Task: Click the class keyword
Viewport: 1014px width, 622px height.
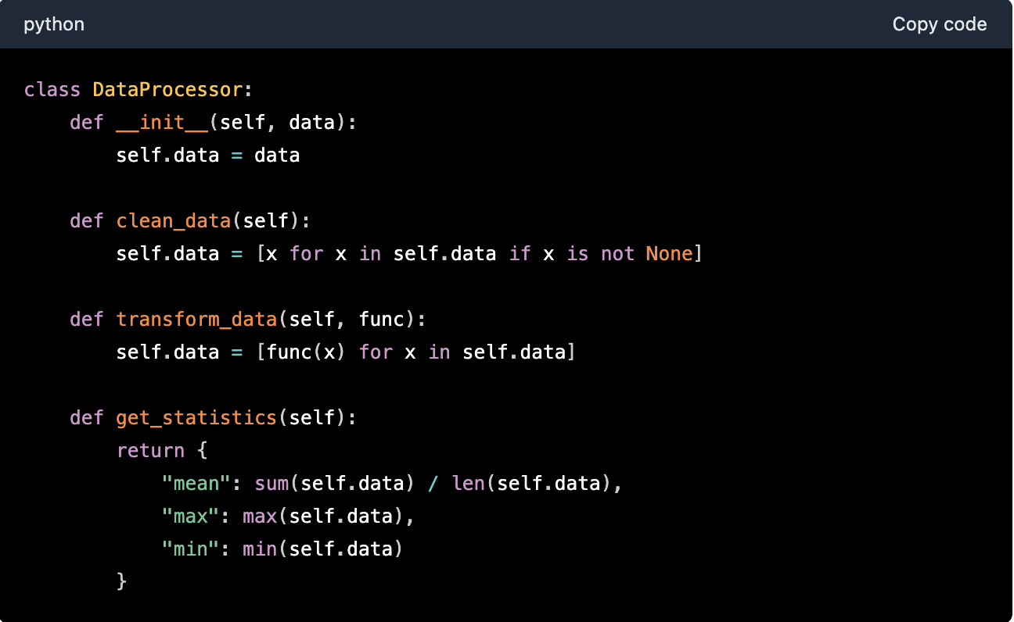Action: 52,90
